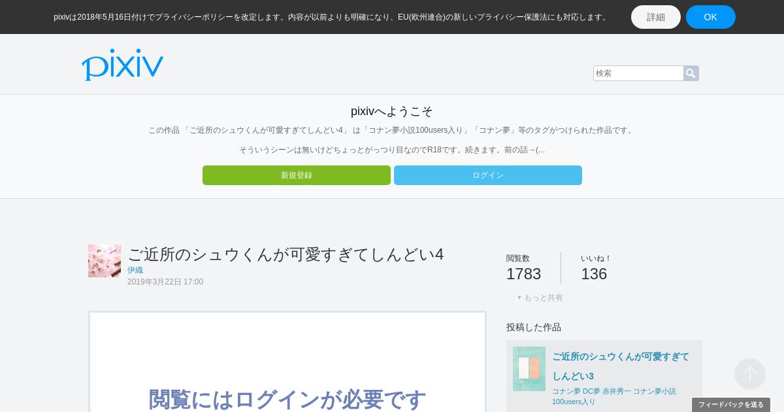Click the scroll-to-top arrow button
Image resolution: width=784 pixels, height=412 pixels.
click(750, 374)
